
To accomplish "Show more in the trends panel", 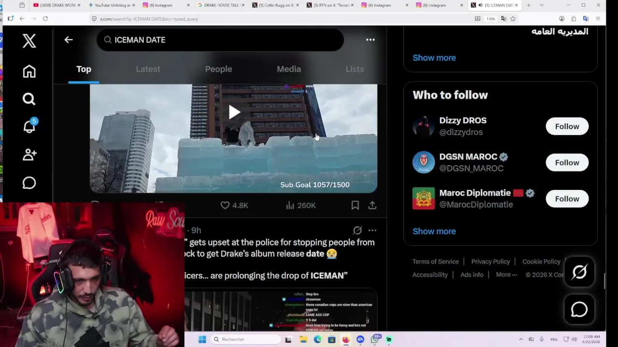I will coord(434,58).
